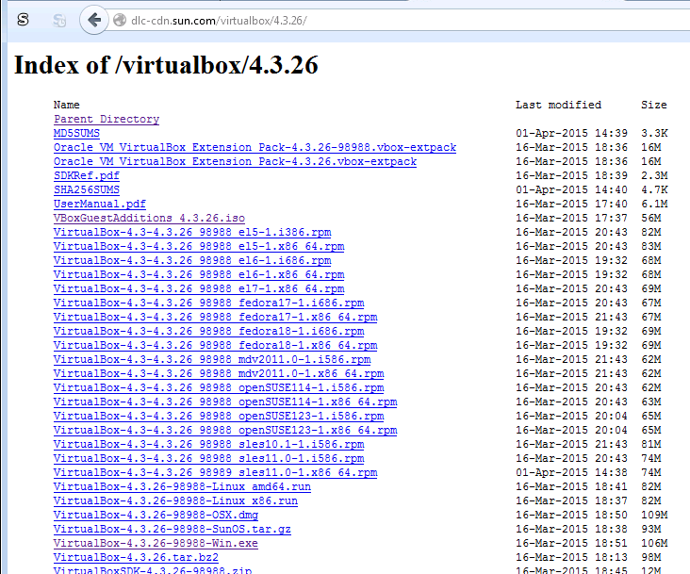Download the openSUSE114-1.x86_64.rpm package

click(x=225, y=402)
